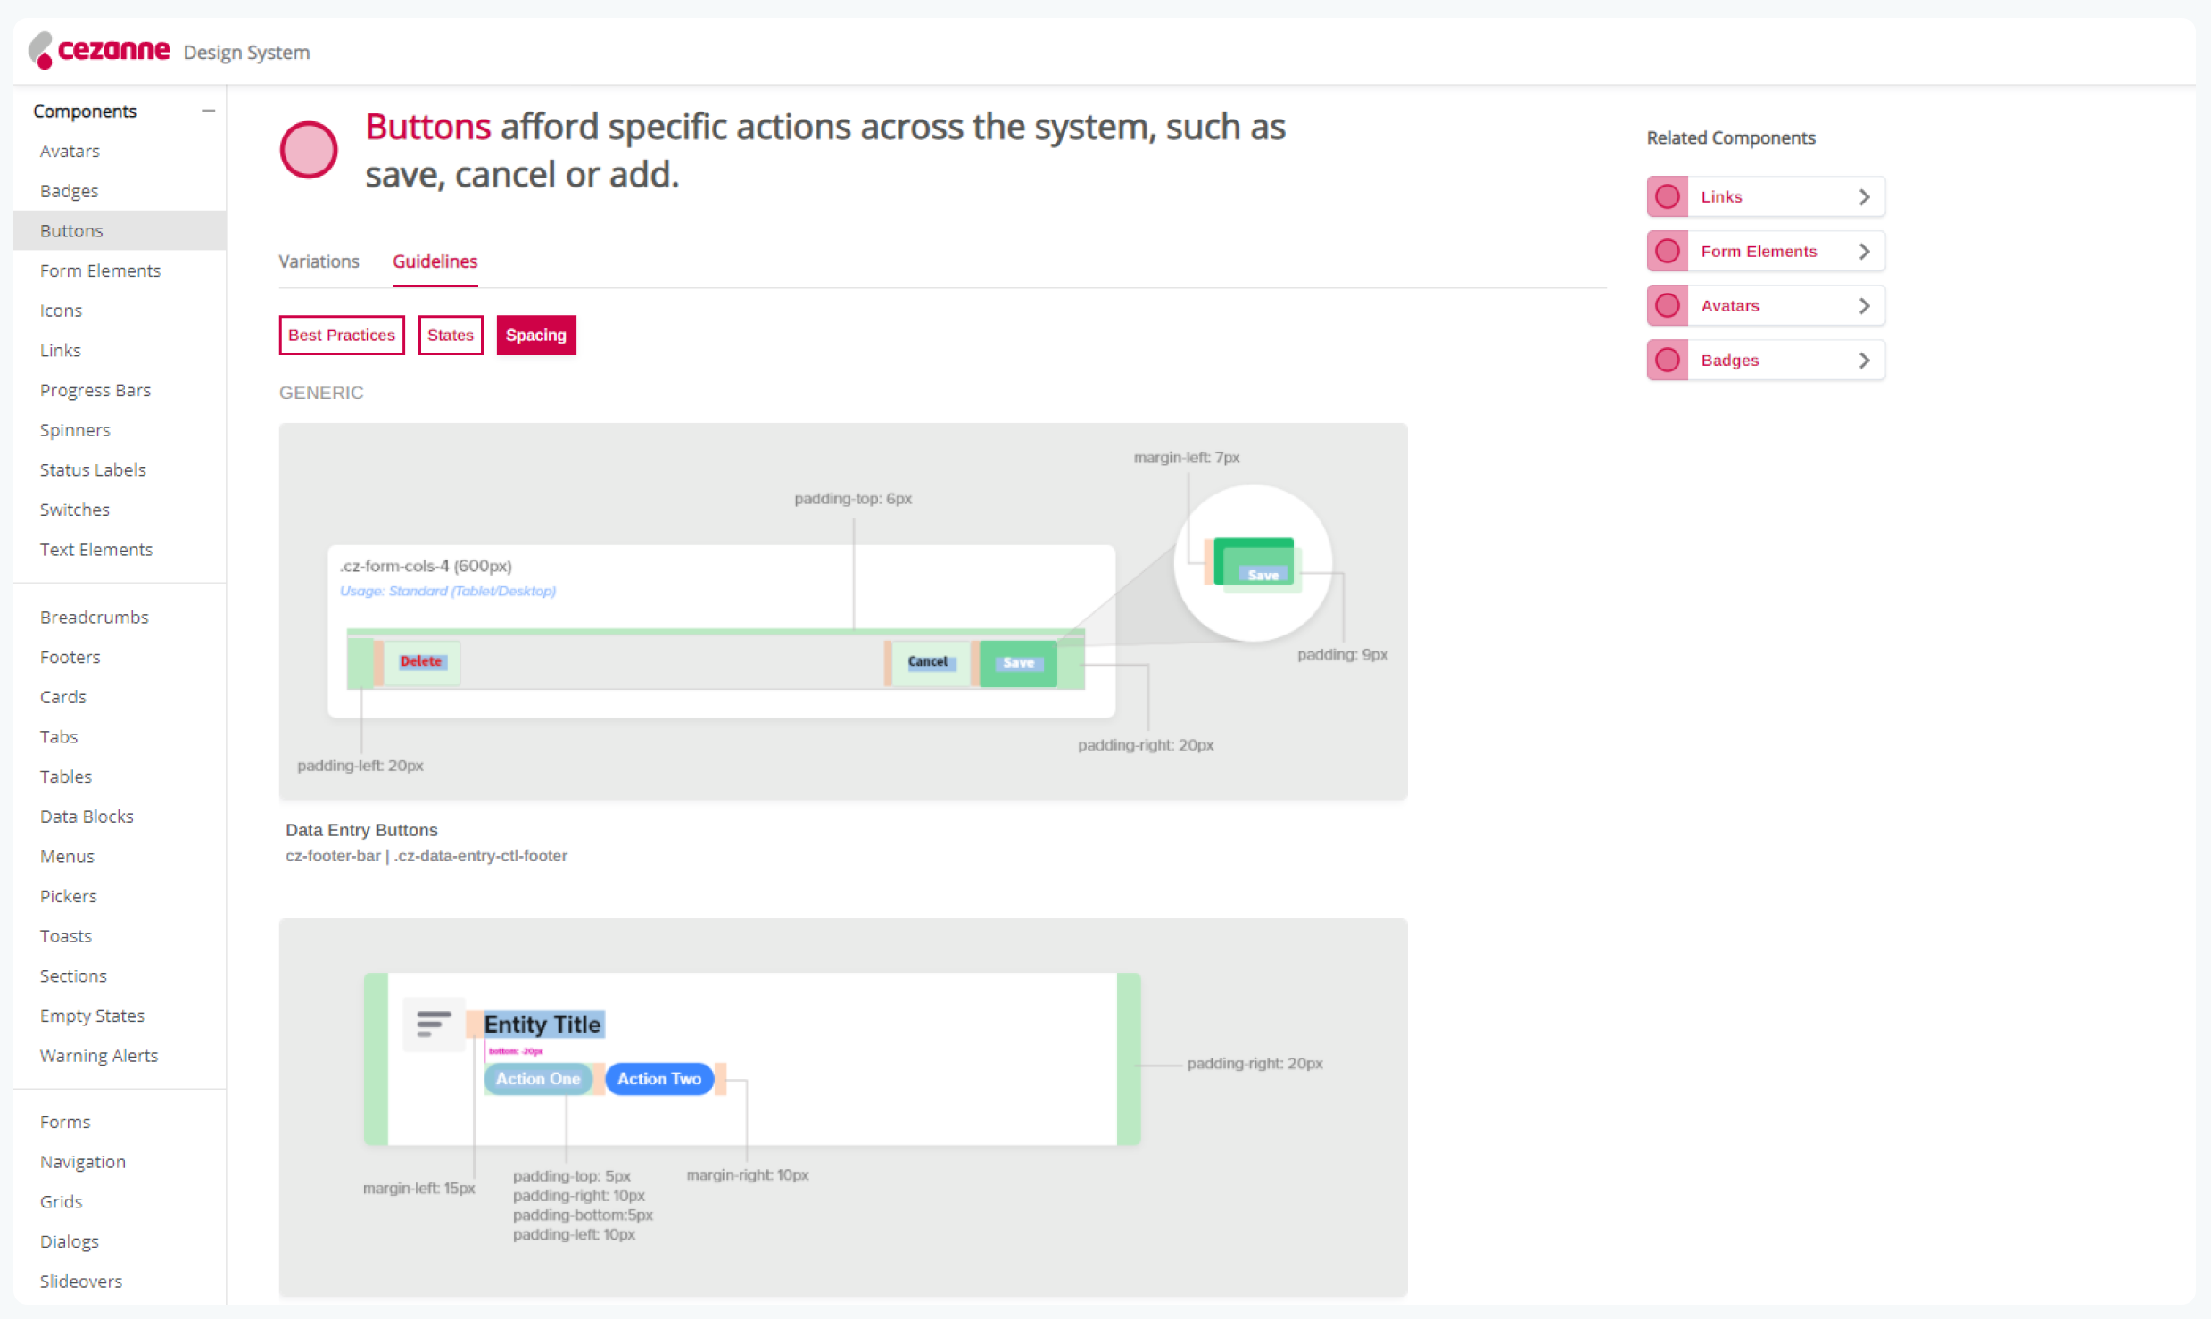
Task: Click the magnified Save button callout circle
Action: (1253, 563)
